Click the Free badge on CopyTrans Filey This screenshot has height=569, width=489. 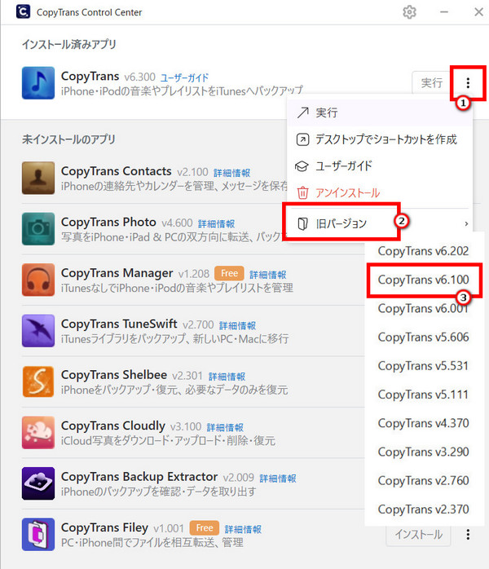click(205, 527)
